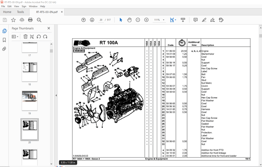Viewport: 262px width, 167px height.
Task: Delete pages using the trash icon
Action: click(25, 37)
